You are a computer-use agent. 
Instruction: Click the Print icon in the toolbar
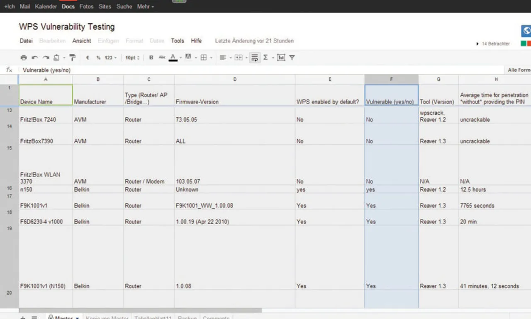point(24,58)
